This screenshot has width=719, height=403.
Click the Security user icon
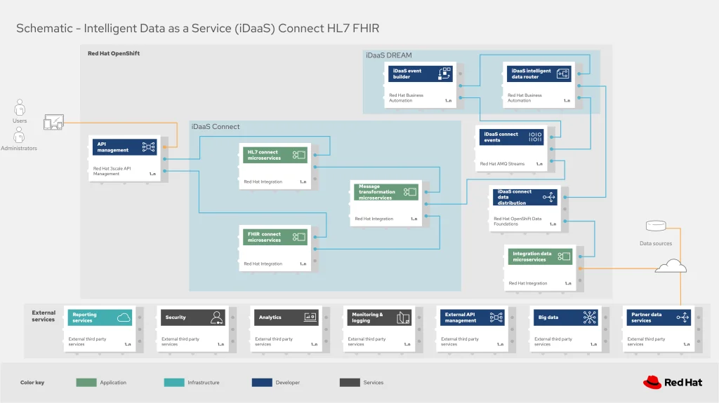click(217, 317)
